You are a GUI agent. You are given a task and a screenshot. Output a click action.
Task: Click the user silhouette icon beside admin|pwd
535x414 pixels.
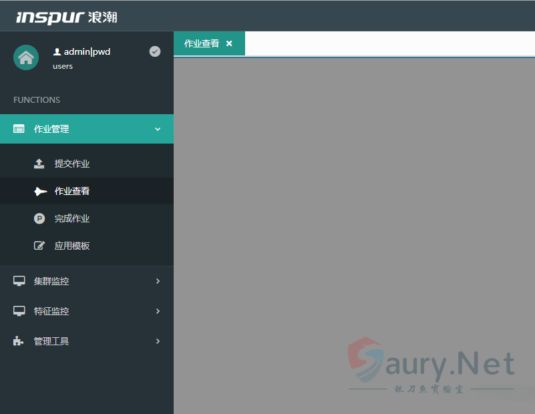(57, 52)
